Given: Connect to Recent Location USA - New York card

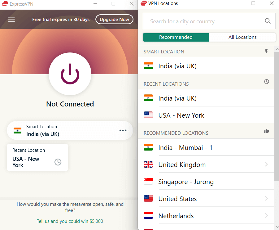Looking at the screenshot, I should coord(37,157).
